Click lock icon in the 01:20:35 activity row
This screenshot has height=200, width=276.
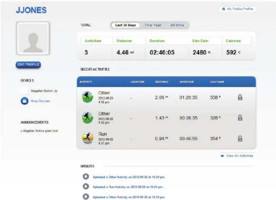[240, 97]
